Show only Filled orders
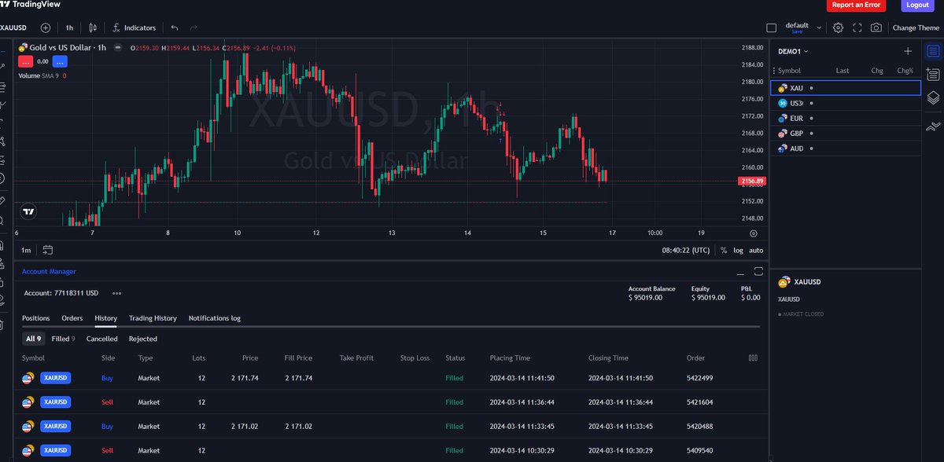Screen dimensions: 944x462 tap(63, 339)
